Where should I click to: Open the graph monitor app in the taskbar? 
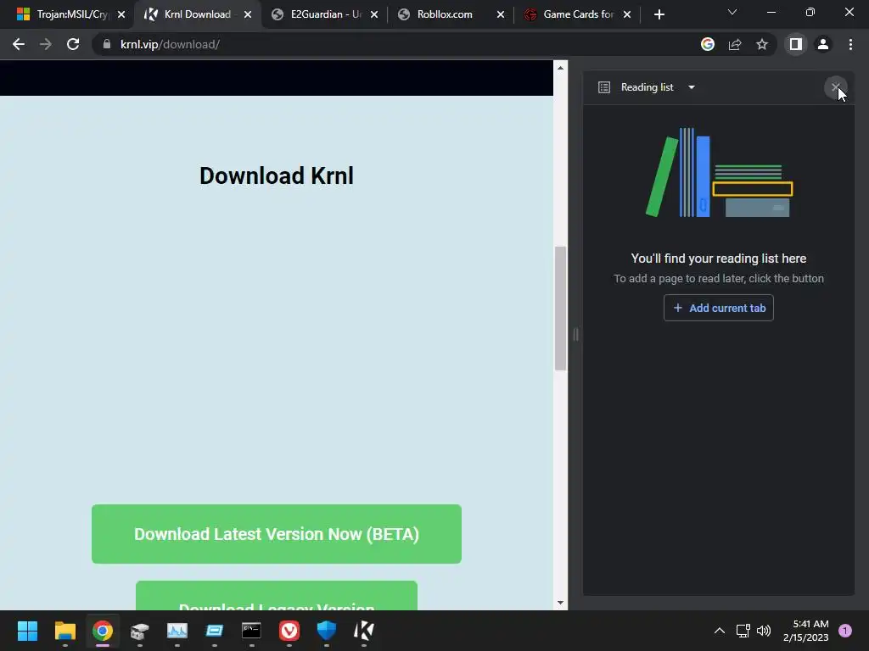(177, 631)
